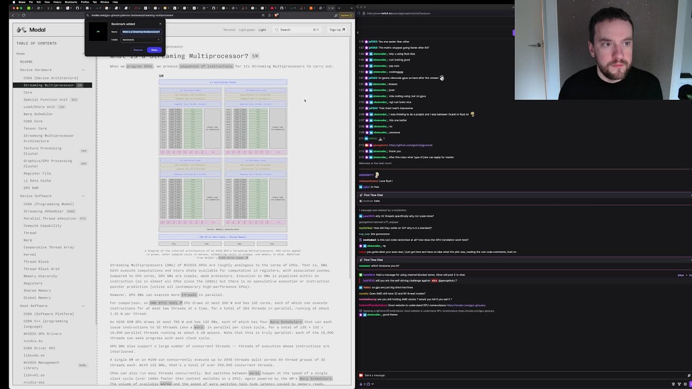The width and height of the screenshot is (692, 389).
Task: Click the Done button in the bookmark dialog
Action: (154, 50)
